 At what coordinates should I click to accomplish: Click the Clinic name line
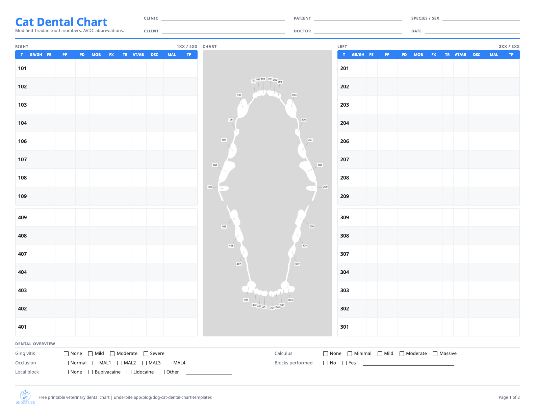(223, 19)
